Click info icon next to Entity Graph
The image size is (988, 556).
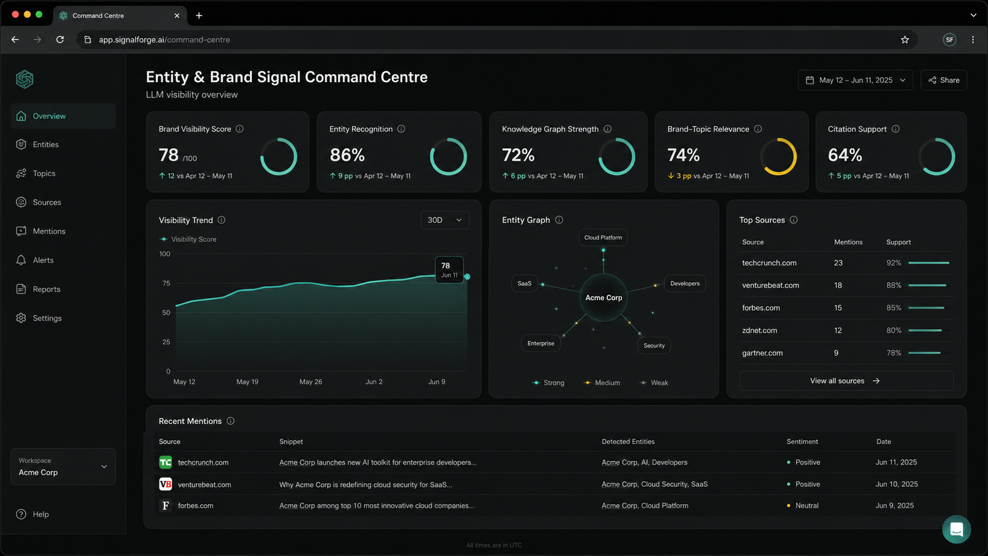559,220
